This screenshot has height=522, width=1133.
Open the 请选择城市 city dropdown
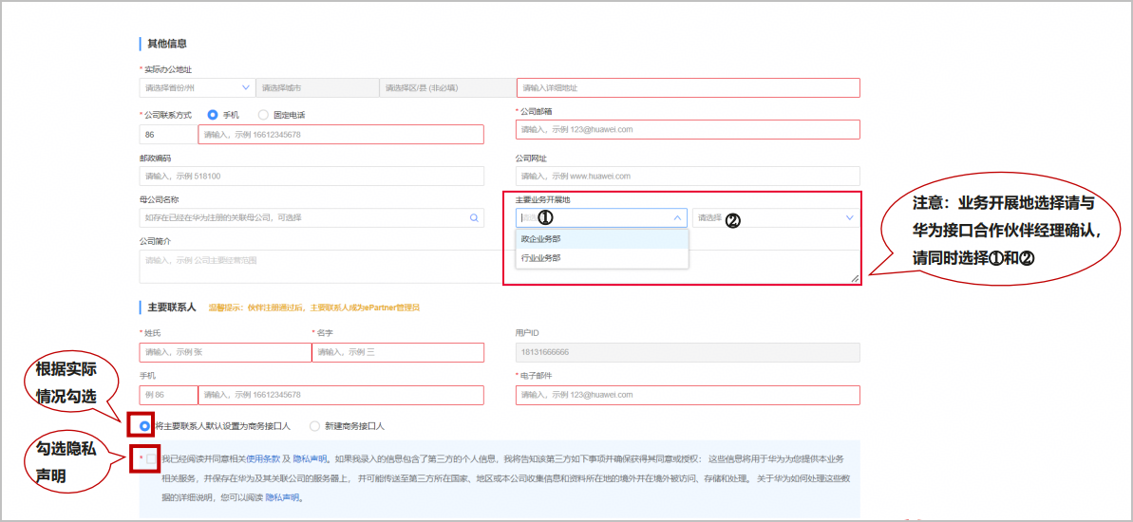(317, 87)
